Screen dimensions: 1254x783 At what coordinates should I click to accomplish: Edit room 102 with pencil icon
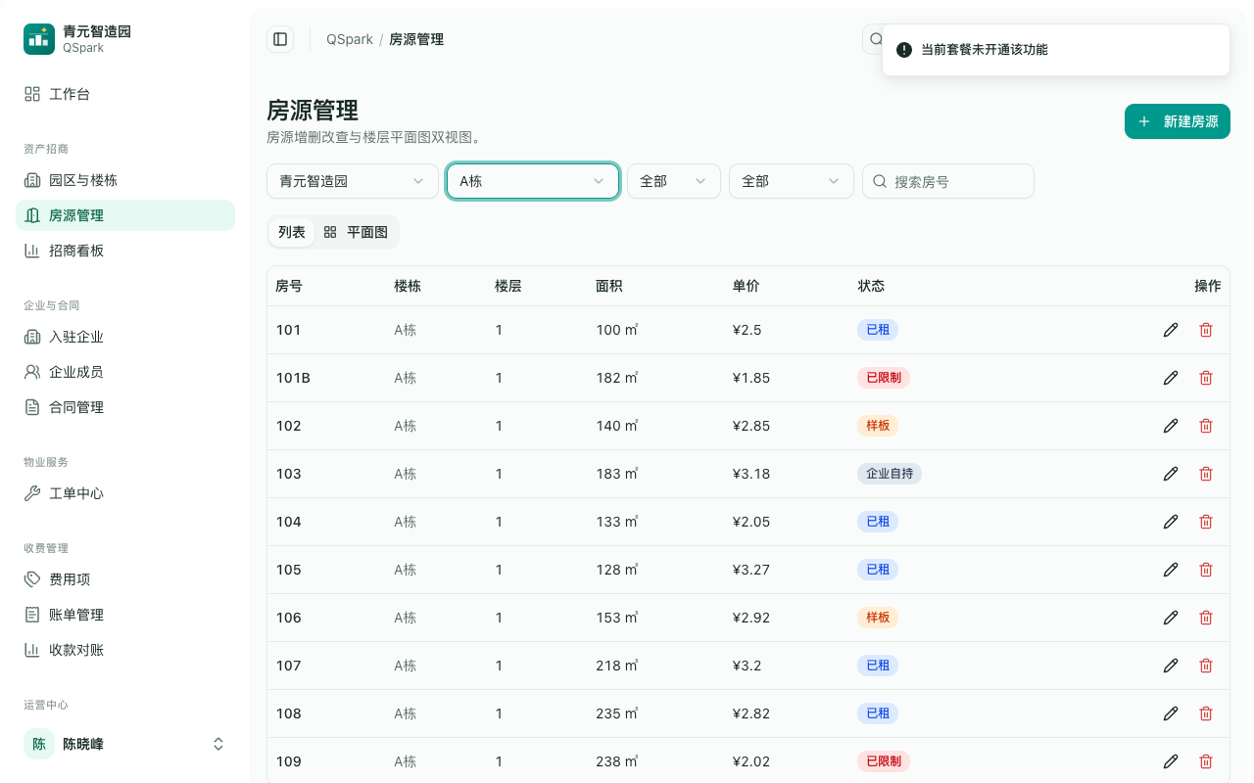tap(1171, 426)
